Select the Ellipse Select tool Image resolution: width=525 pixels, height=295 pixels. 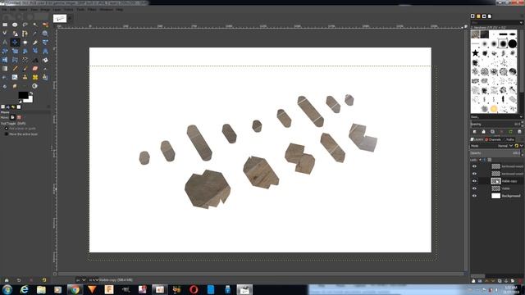pyautogui.click(x=15, y=25)
